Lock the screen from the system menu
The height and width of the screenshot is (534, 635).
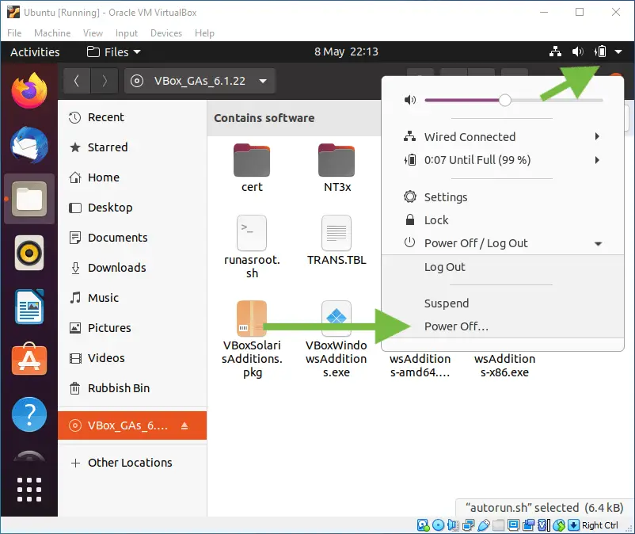point(503,220)
